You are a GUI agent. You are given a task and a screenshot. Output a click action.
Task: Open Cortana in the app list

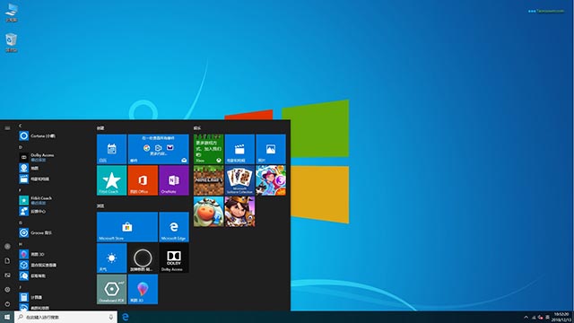[x=55, y=135]
